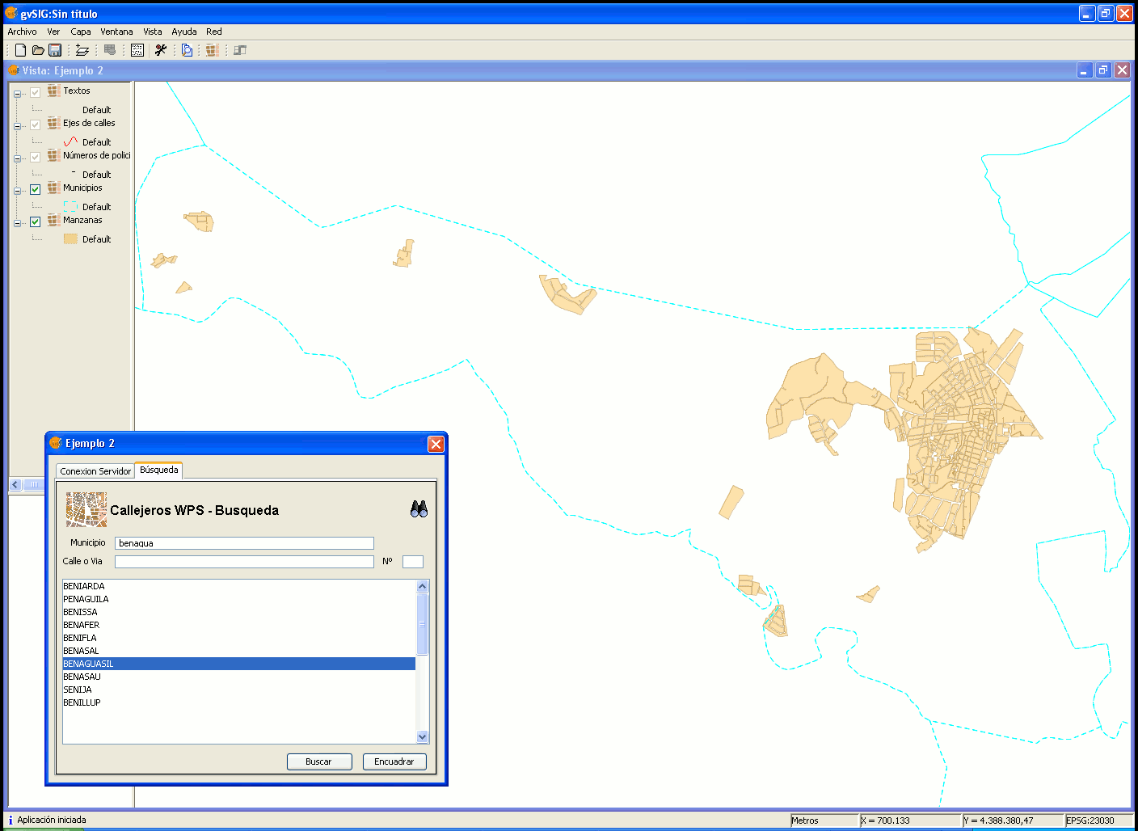
Task: Click the Callejeros WPS map logo
Action: (x=86, y=510)
